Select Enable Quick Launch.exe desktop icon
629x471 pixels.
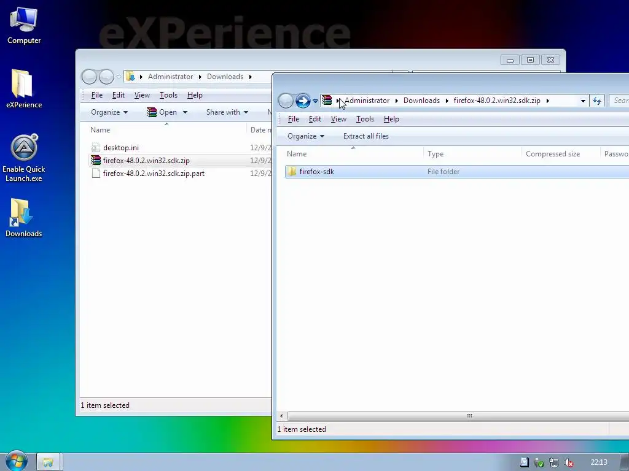click(x=24, y=158)
